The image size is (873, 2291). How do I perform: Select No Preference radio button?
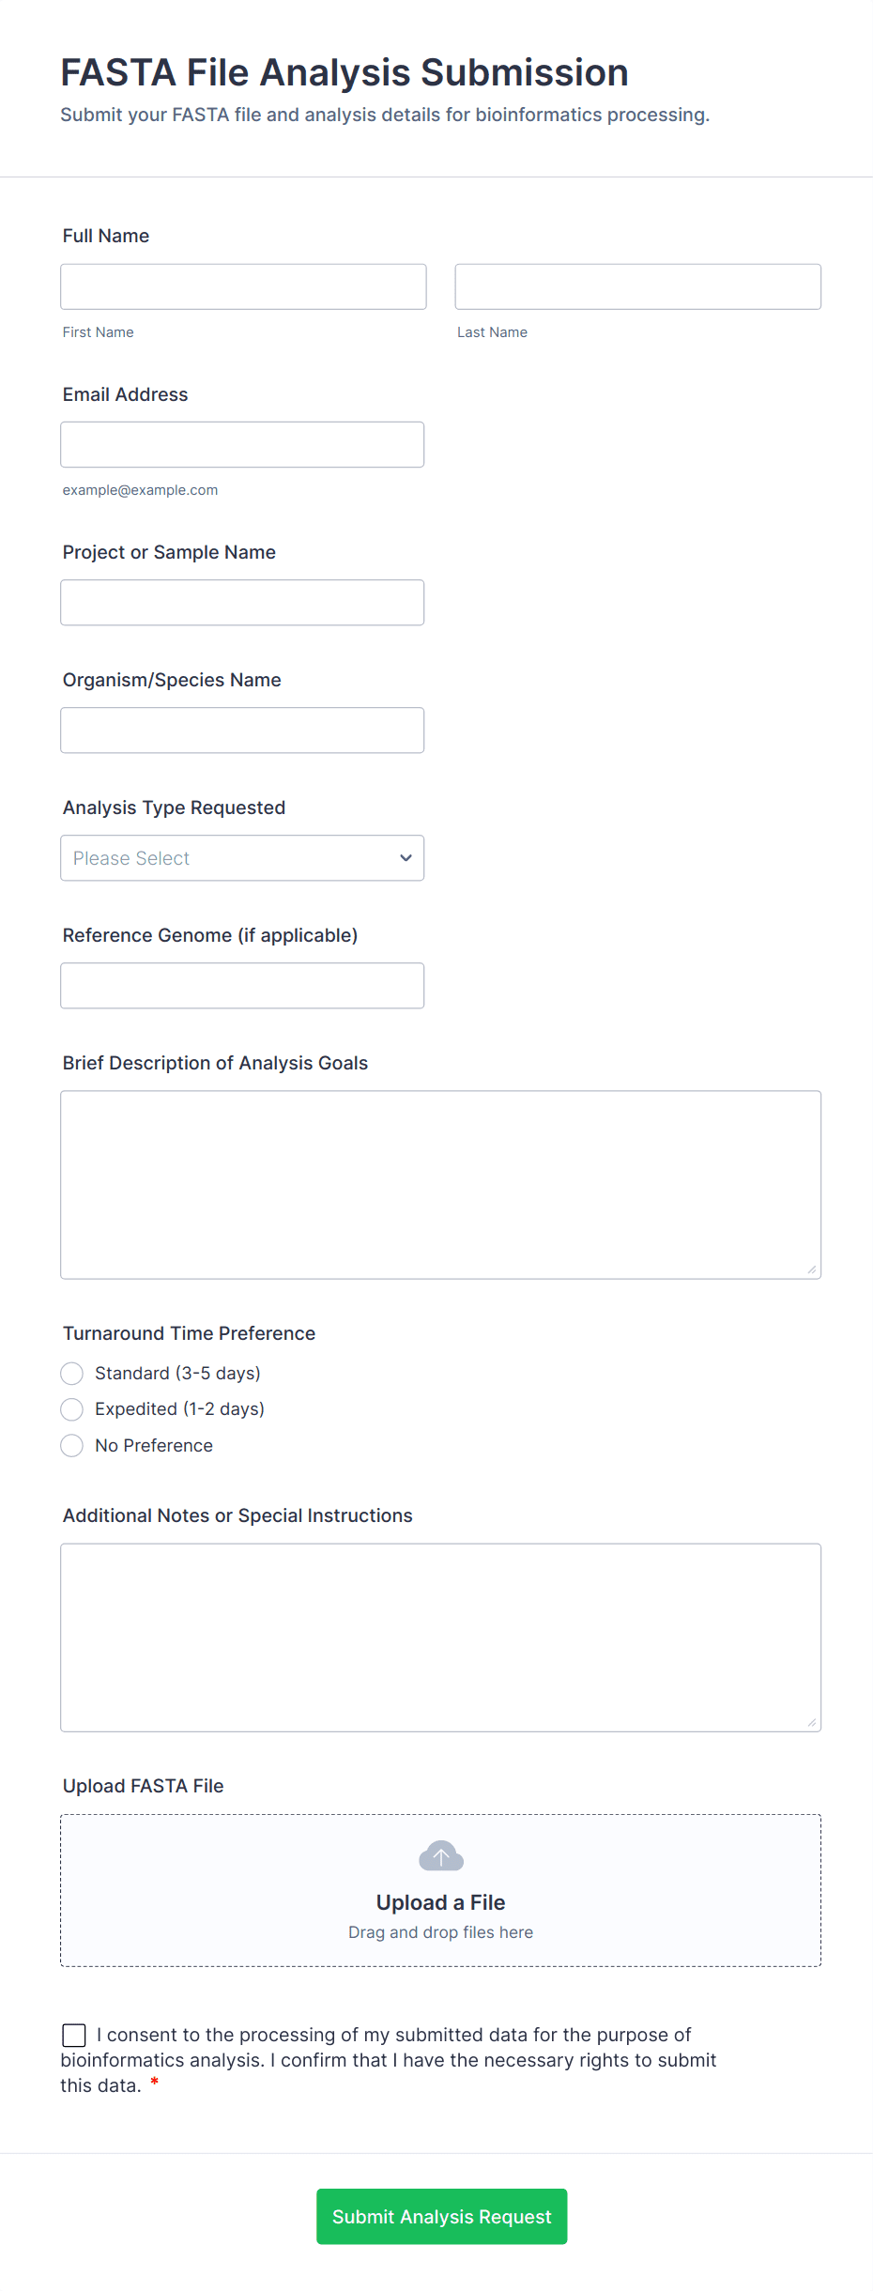click(72, 1446)
